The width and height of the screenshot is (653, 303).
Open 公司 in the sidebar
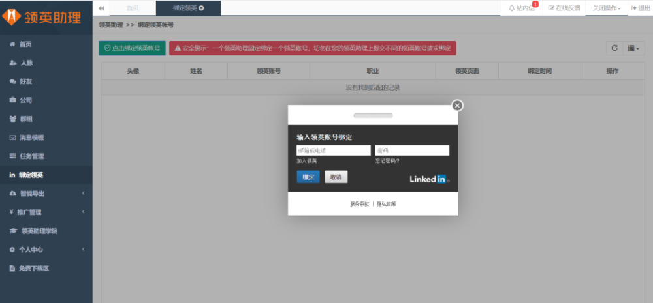(46, 100)
